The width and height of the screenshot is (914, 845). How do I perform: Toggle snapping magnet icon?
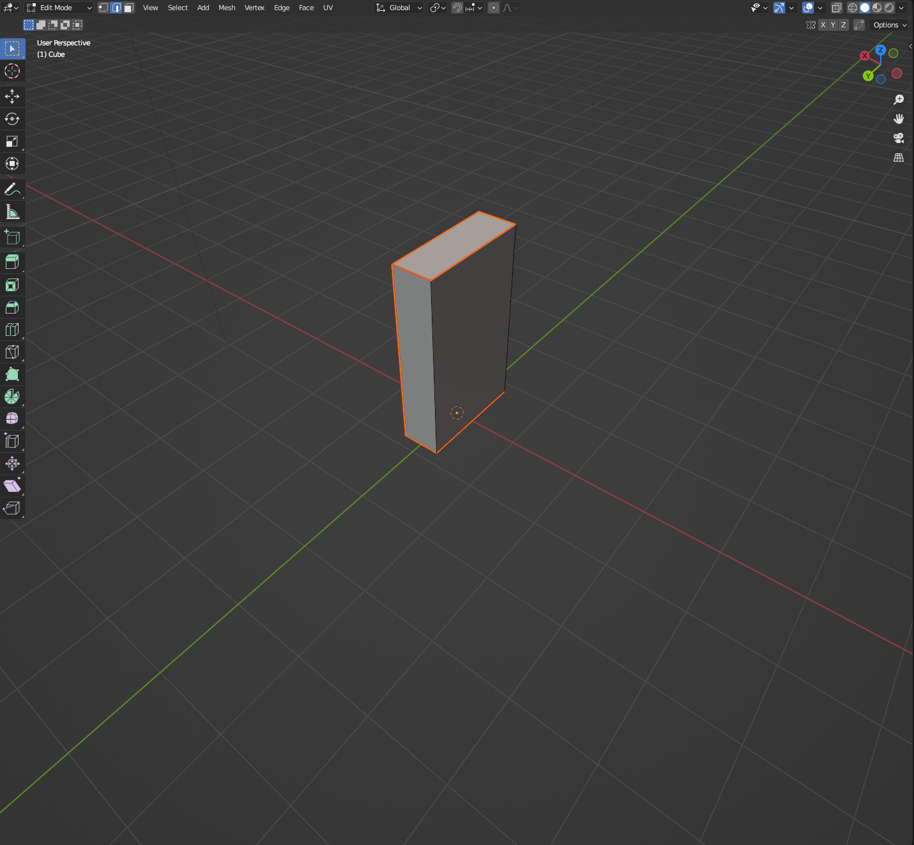coord(457,8)
